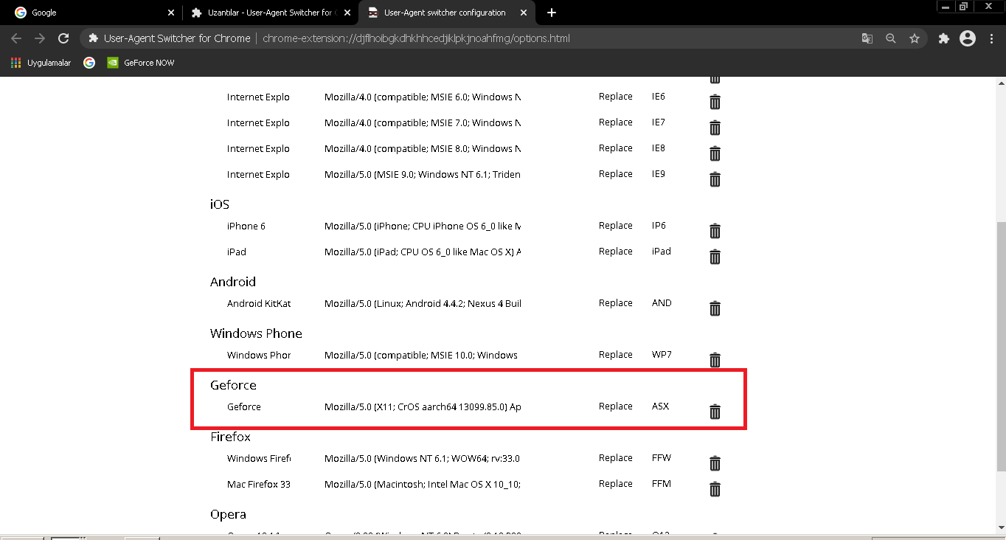
Task: Click the FFW indicator flag
Action: click(662, 458)
